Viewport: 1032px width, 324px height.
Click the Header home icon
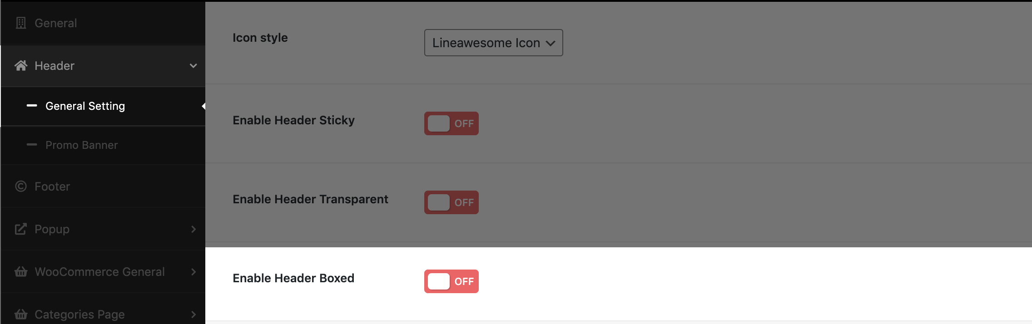[x=21, y=66]
